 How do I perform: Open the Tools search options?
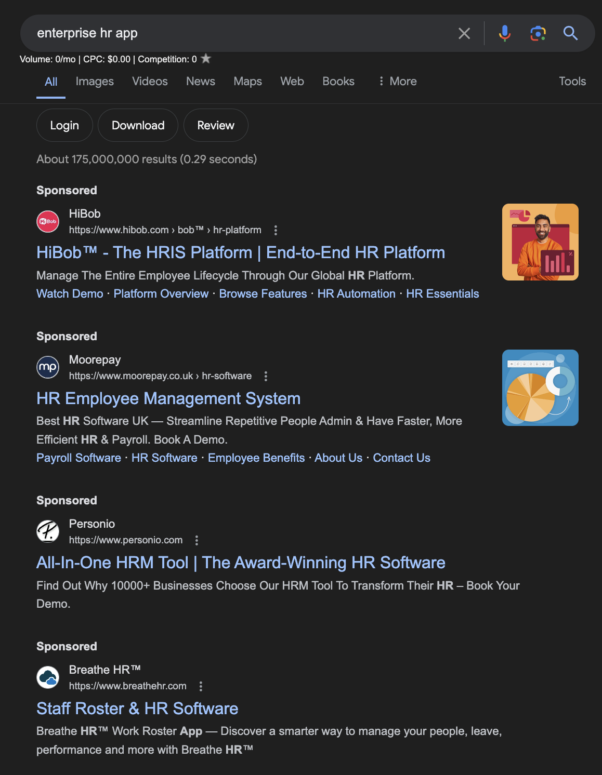[572, 81]
